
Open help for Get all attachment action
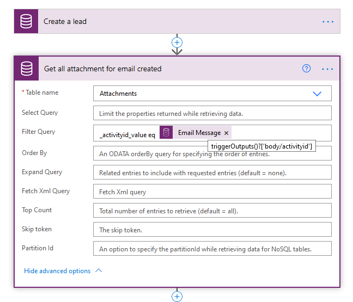click(x=307, y=69)
